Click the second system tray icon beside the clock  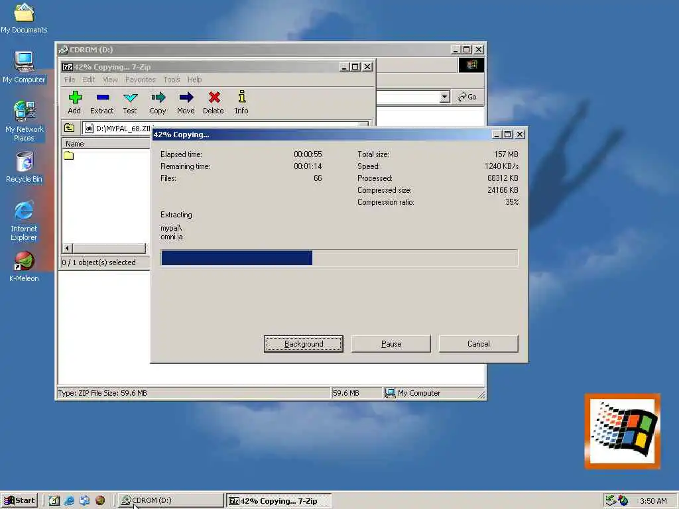coord(623,500)
